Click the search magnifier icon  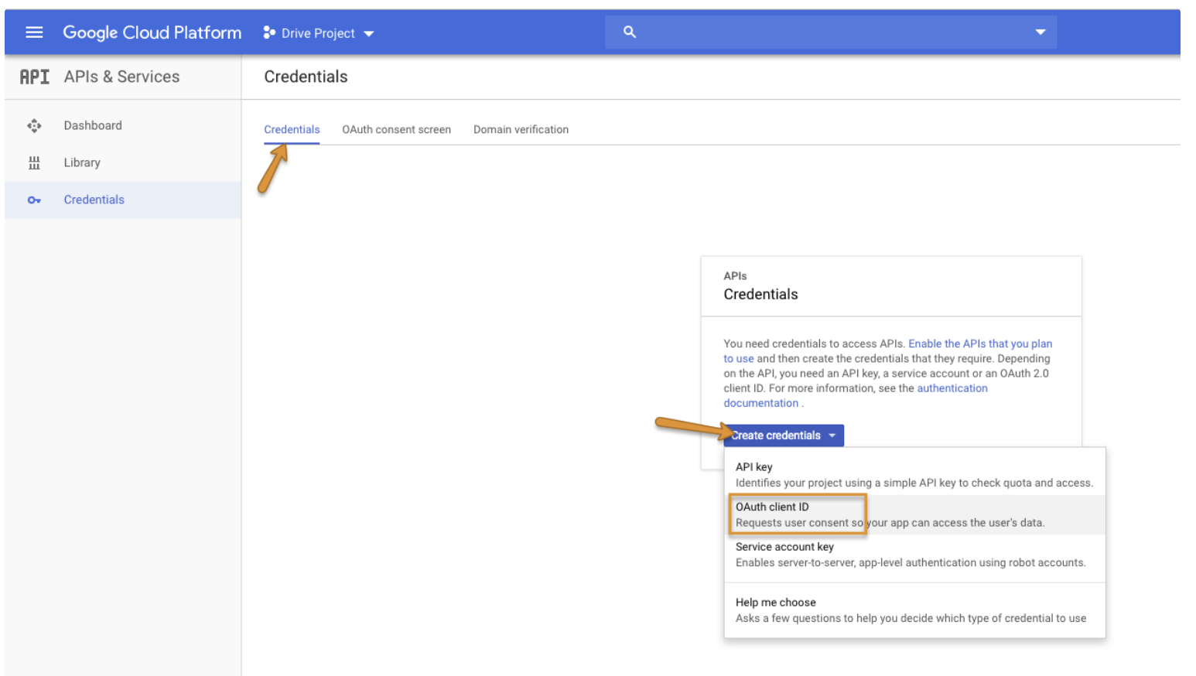tap(630, 32)
